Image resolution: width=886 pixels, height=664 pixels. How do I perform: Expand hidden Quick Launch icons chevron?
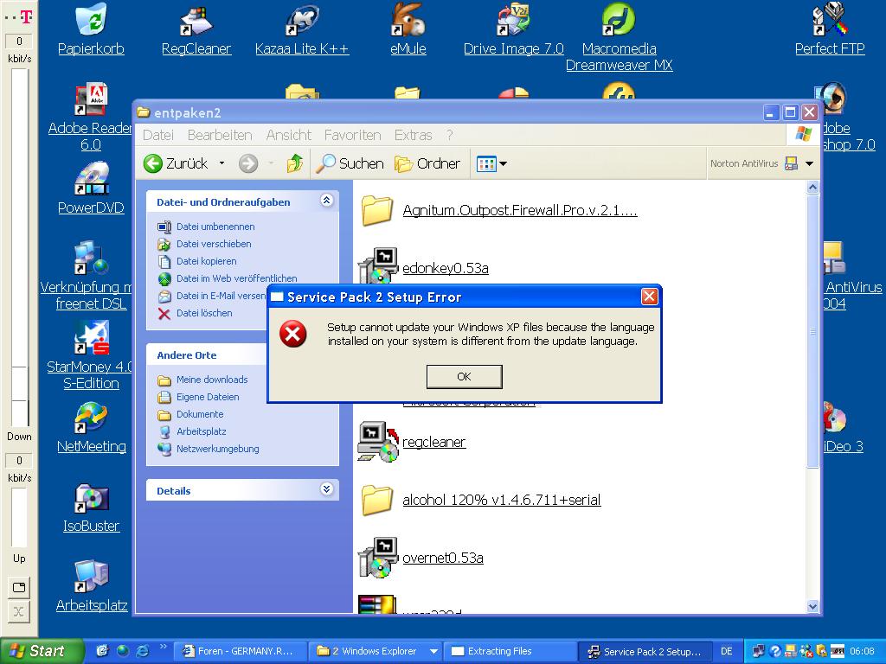pyautogui.click(x=163, y=647)
